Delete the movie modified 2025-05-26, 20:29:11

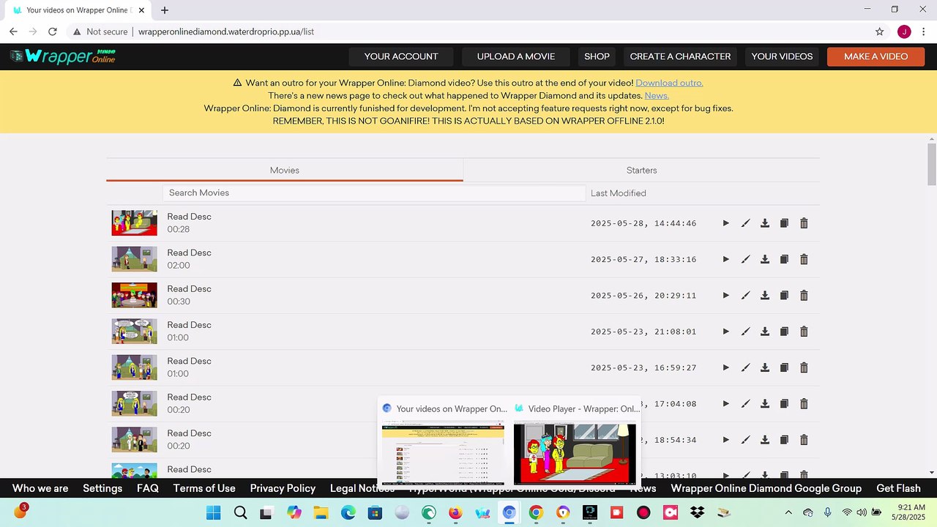click(x=804, y=295)
